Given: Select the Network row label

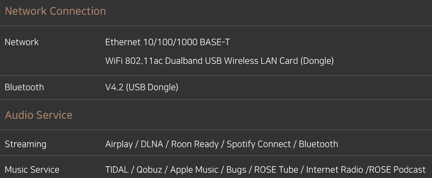Looking at the screenshot, I should click(22, 42).
